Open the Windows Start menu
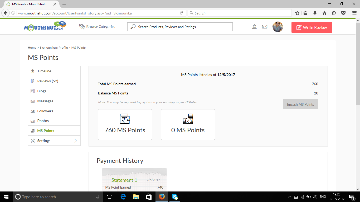This screenshot has height=202, width=360. point(6,197)
